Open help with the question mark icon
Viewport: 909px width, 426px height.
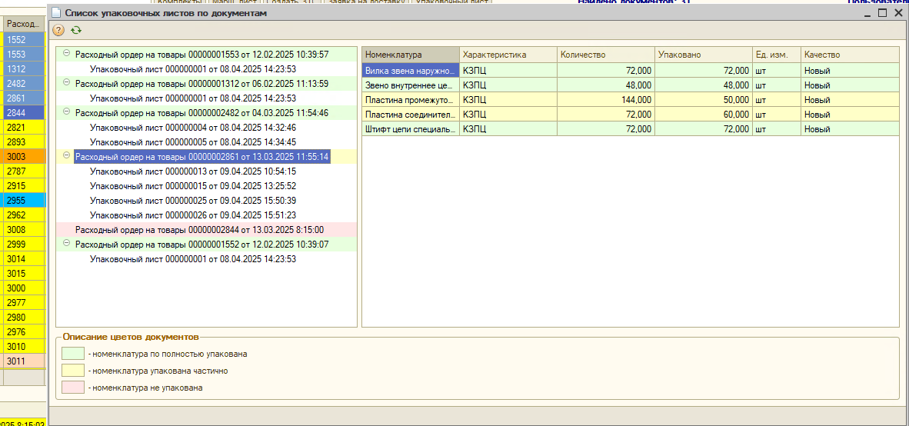click(58, 30)
